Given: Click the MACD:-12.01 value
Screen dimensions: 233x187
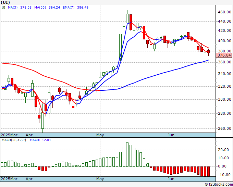Looking at the screenshot, I should (40, 140).
